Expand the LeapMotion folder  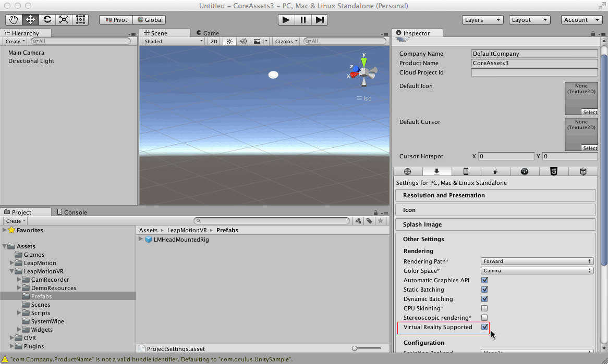tap(12, 263)
